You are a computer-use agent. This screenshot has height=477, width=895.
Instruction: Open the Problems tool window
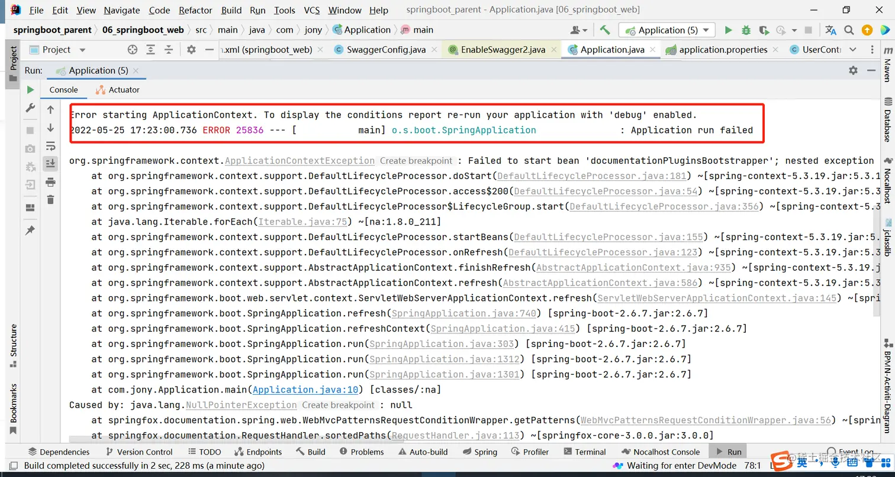(362, 452)
